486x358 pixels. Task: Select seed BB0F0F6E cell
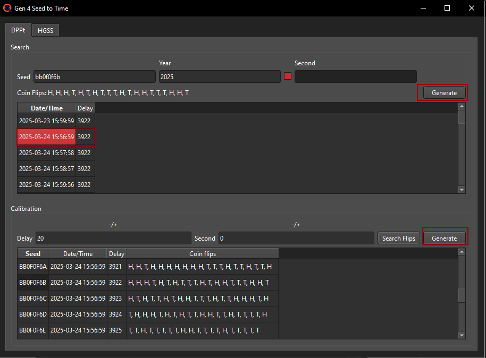(33, 330)
